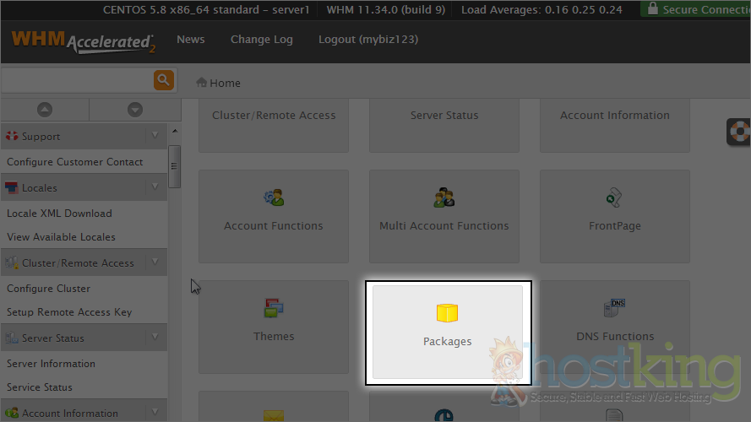This screenshot has height=422, width=751.
Task: Open the News menu item
Action: pos(190,40)
